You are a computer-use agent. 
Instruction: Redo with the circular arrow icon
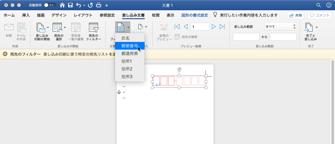[90, 5]
